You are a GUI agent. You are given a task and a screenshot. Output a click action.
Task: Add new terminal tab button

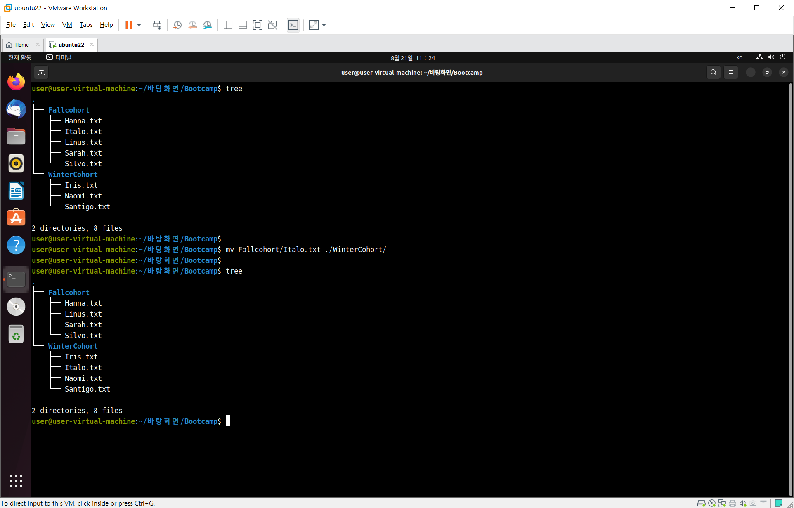(41, 73)
